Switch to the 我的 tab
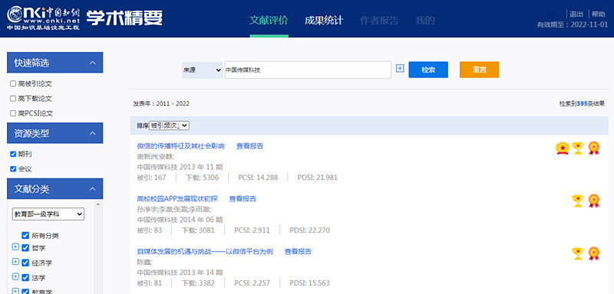This screenshot has width=614, height=294. pos(425,21)
